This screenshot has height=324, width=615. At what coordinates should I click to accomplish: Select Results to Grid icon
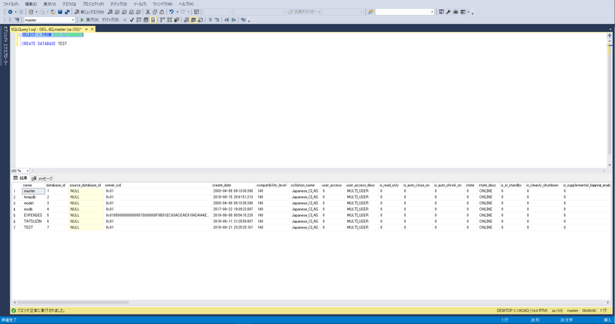[194, 20]
